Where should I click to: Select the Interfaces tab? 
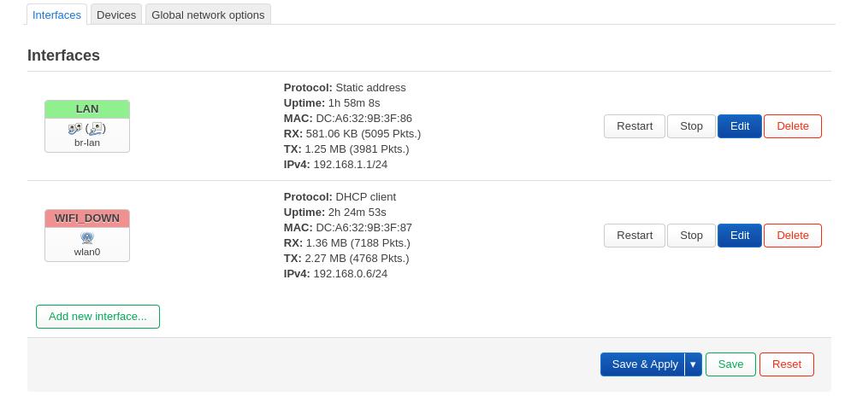coord(56,15)
